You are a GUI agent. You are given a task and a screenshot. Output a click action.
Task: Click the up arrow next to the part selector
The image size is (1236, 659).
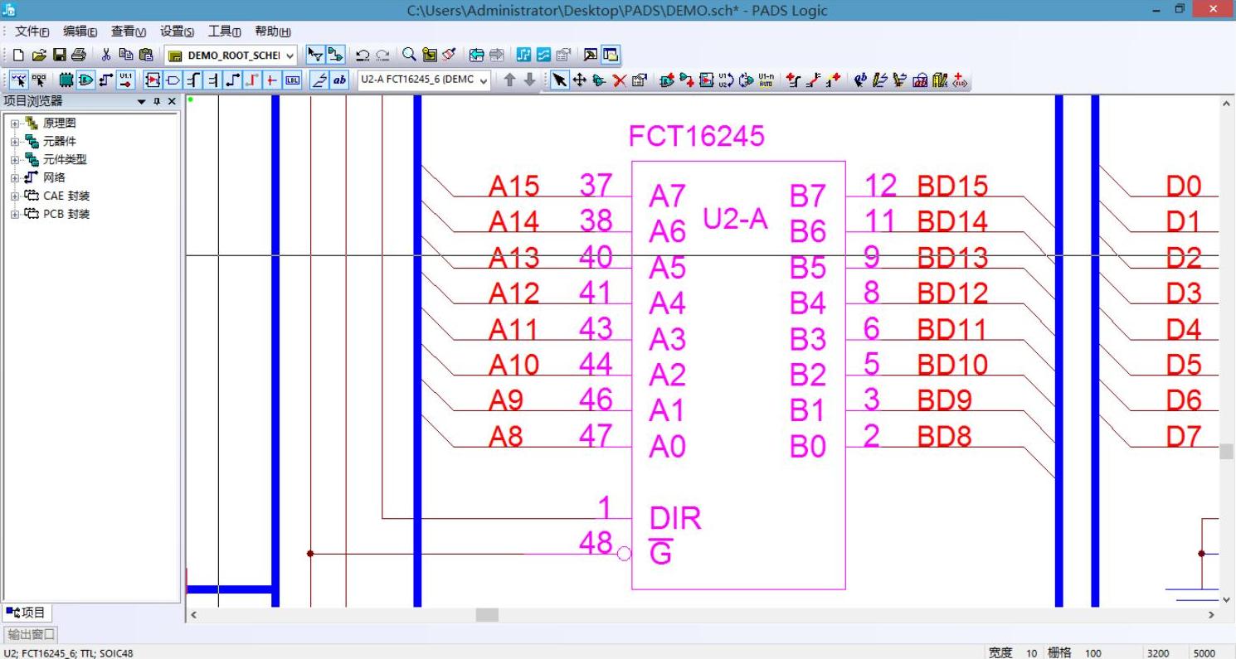(509, 80)
